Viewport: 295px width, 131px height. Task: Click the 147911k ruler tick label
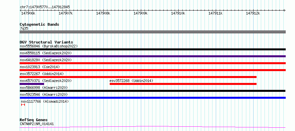tap(215, 13)
